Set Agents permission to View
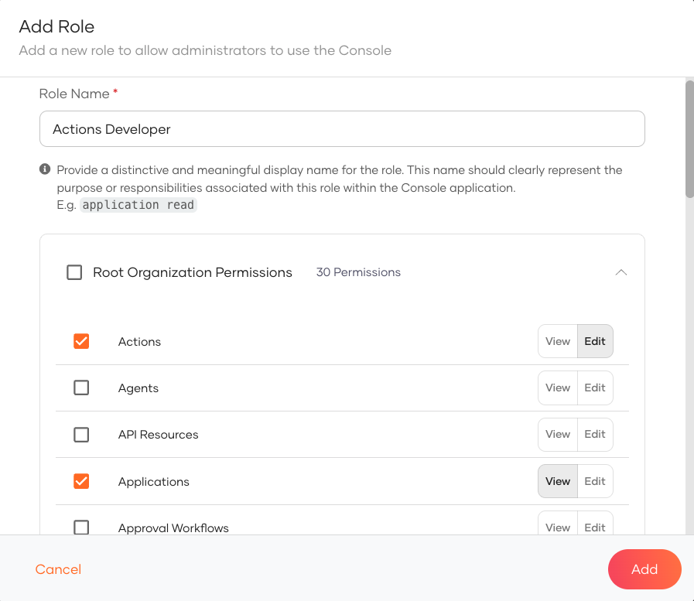The image size is (694, 601). tap(557, 388)
